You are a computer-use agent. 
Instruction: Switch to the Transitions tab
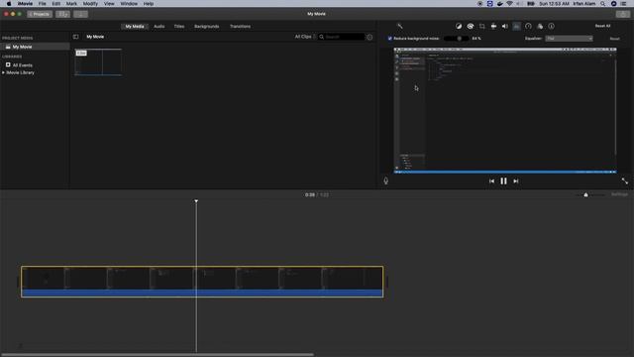240,27
